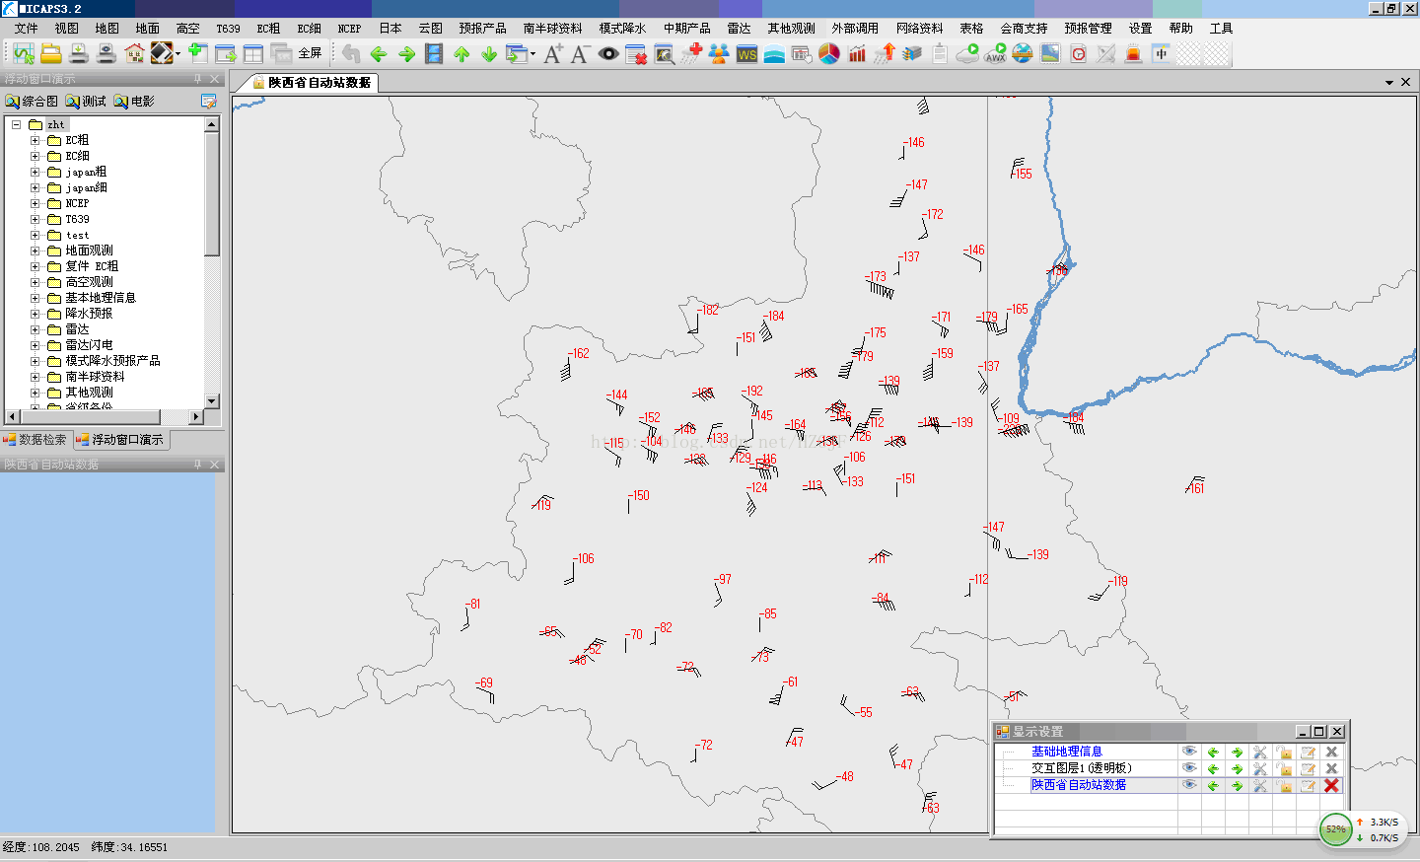Expand the 地面观测 folder
The image size is (1420, 862).
pyautogui.click(x=34, y=250)
